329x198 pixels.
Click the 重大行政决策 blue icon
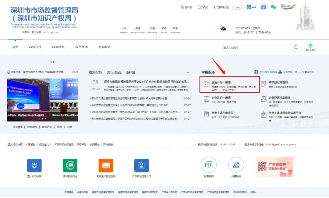[34, 165]
